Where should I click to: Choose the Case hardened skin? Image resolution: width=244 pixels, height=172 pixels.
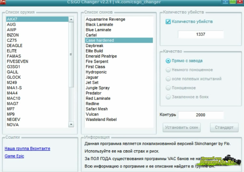point(119,40)
